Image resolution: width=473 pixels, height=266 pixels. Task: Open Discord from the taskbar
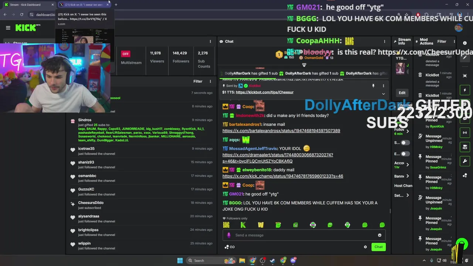coord(293,260)
